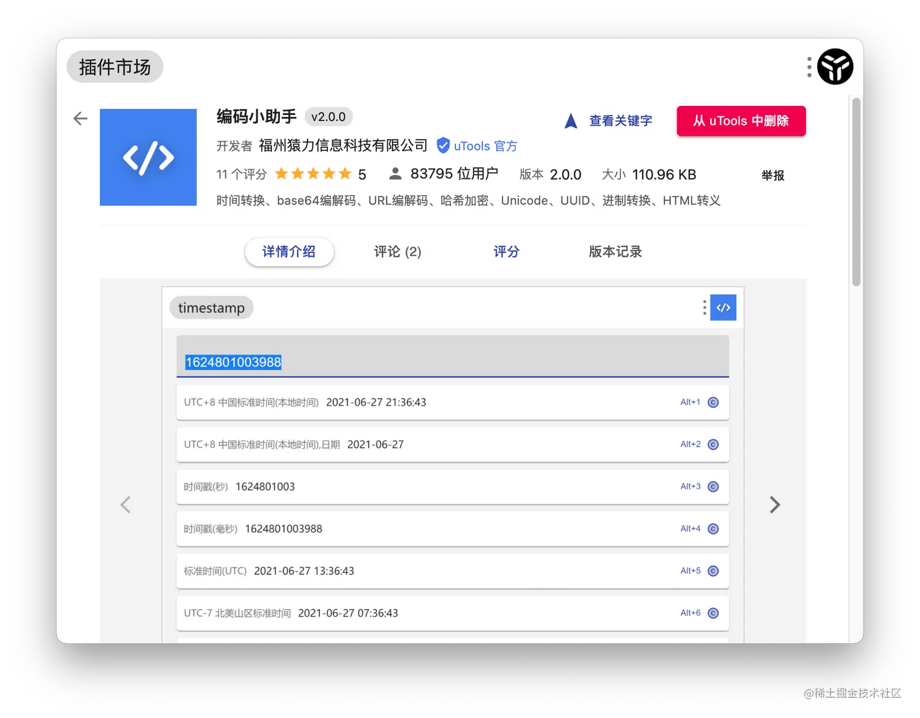Copy the 日期 2021-06-27 row
Screen dimensions: 920x718
pos(714,444)
